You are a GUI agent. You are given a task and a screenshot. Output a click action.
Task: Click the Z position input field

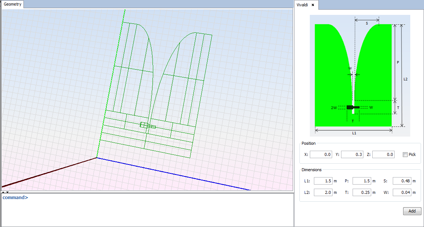click(383, 154)
